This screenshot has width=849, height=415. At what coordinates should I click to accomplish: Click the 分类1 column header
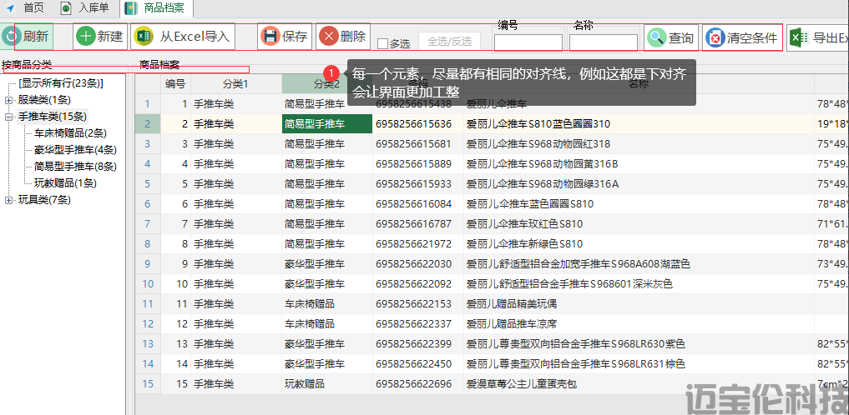tap(235, 84)
